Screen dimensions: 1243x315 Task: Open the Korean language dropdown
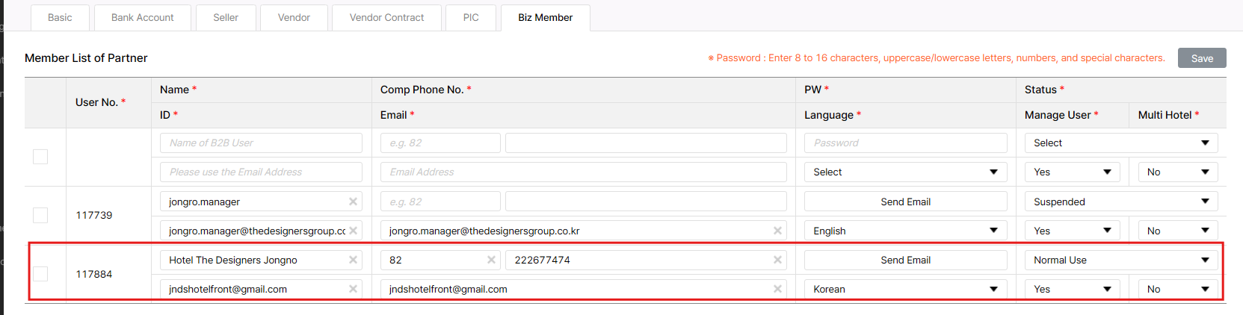tap(905, 289)
